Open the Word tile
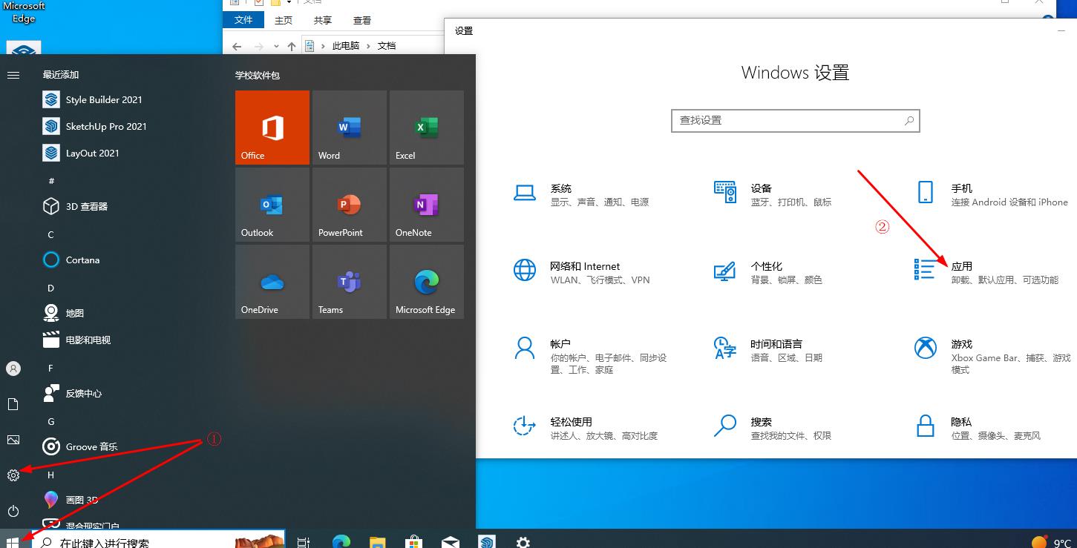 [349, 128]
